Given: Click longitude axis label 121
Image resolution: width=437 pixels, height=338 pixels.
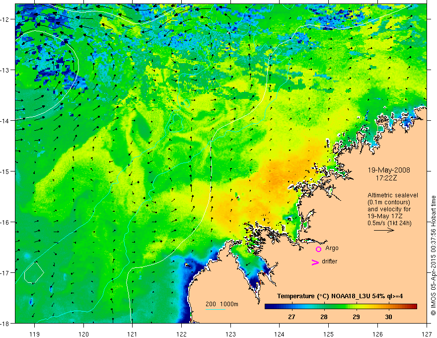Looking at the screenshot, I should click(133, 334).
